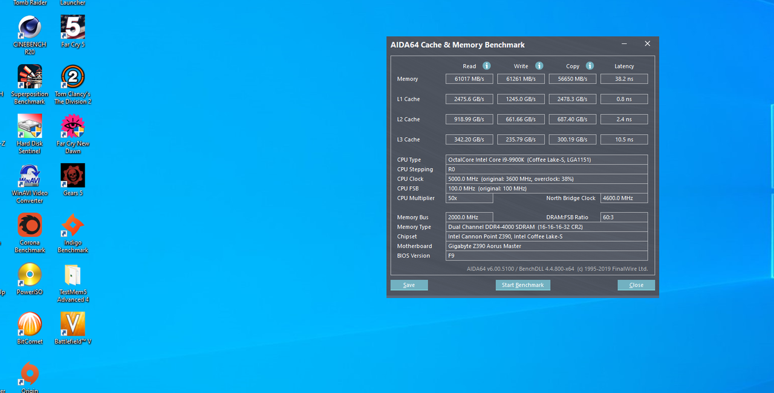This screenshot has width=774, height=393.
Task: Select the Hard Disk Sentinel desktop icon
Action: (30, 134)
